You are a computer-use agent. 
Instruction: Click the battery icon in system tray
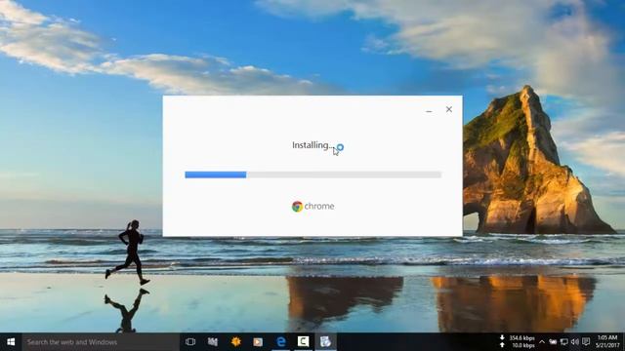coord(553,342)
